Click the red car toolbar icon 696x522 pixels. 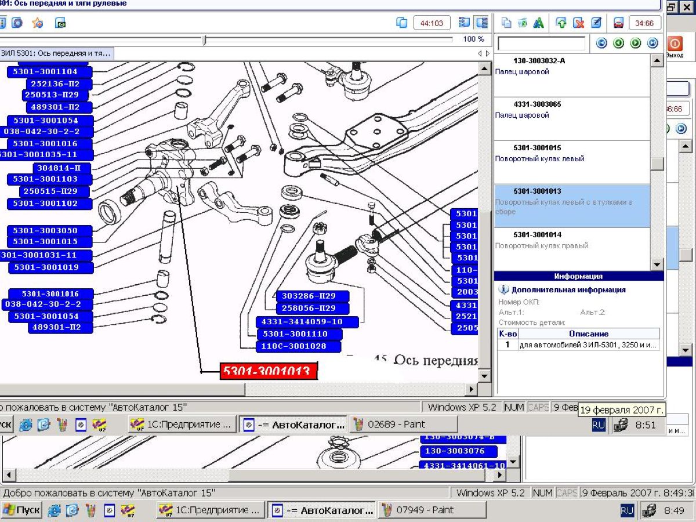tap(619, 23)
